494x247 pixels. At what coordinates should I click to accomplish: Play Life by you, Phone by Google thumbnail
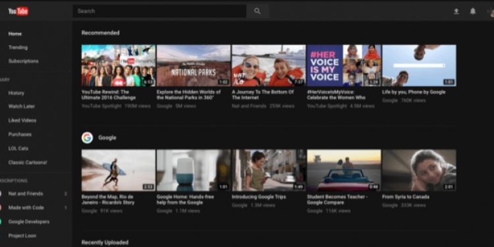419,65
